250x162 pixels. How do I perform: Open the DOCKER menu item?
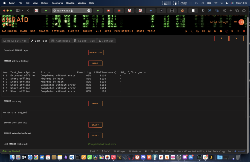click(87, 31)
